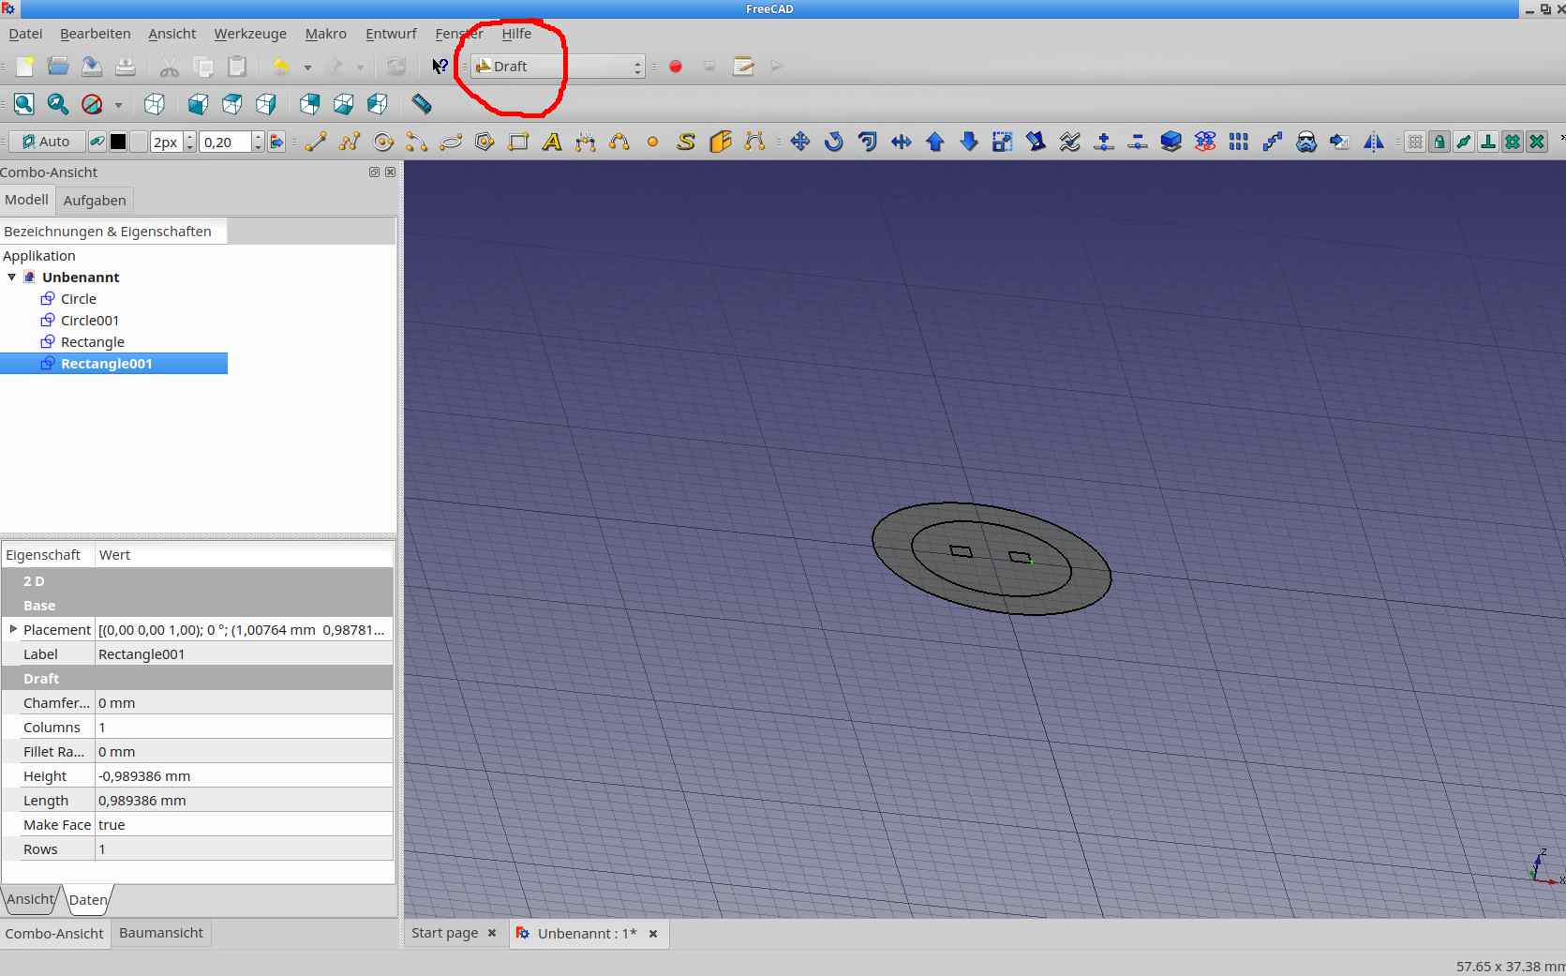Toggle the snap Lock button

[1439, 142]
